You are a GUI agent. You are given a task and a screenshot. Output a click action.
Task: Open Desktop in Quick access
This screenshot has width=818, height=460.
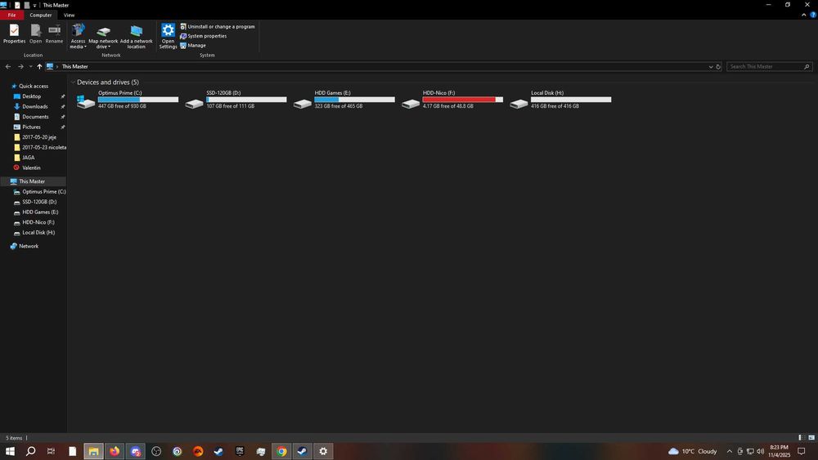[31, 96]
